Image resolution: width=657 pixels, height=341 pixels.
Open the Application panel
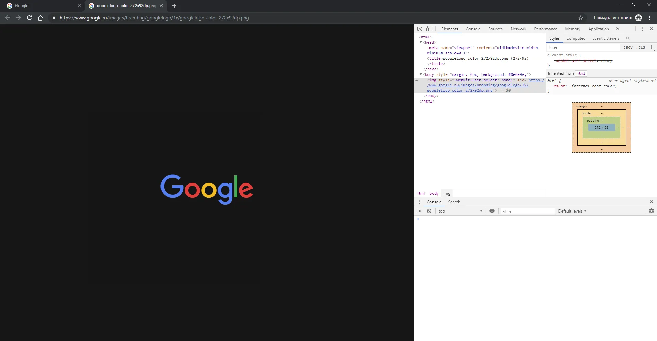tap(598, 29)
